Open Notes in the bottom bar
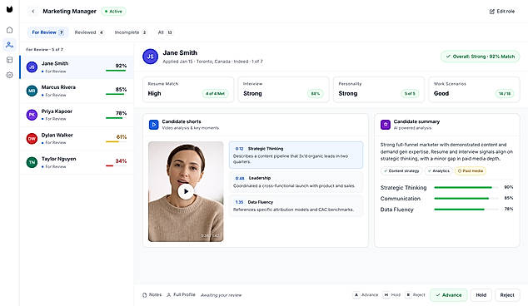Viewport: 528px width, 306px height. [x=152, y=295]
